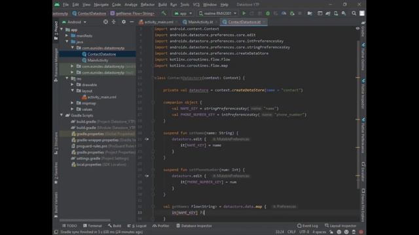
Task: Switch to MainActivity.kt editor tab
Action: [200, 22]
